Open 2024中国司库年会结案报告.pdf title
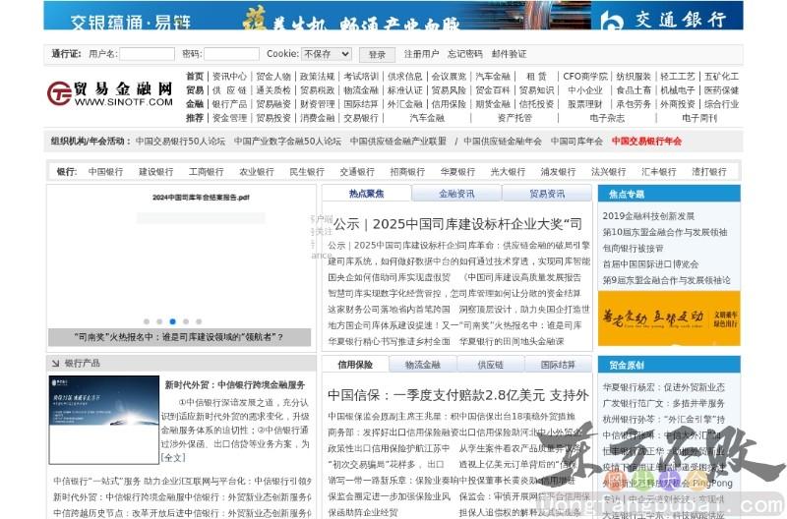This screenshot has height=519, width=787. point(202,198)
